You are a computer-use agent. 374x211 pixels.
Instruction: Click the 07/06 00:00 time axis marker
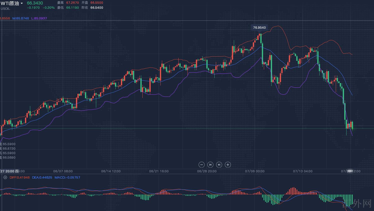click(255, 171)
